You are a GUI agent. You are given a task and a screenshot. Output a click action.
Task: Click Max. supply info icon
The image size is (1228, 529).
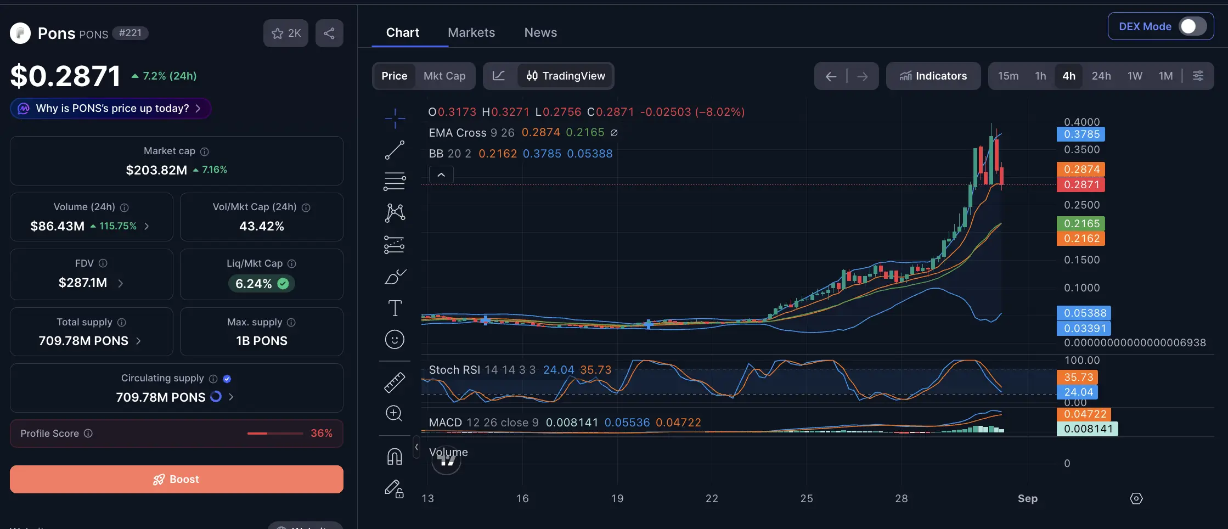click(x=291, y=323)
